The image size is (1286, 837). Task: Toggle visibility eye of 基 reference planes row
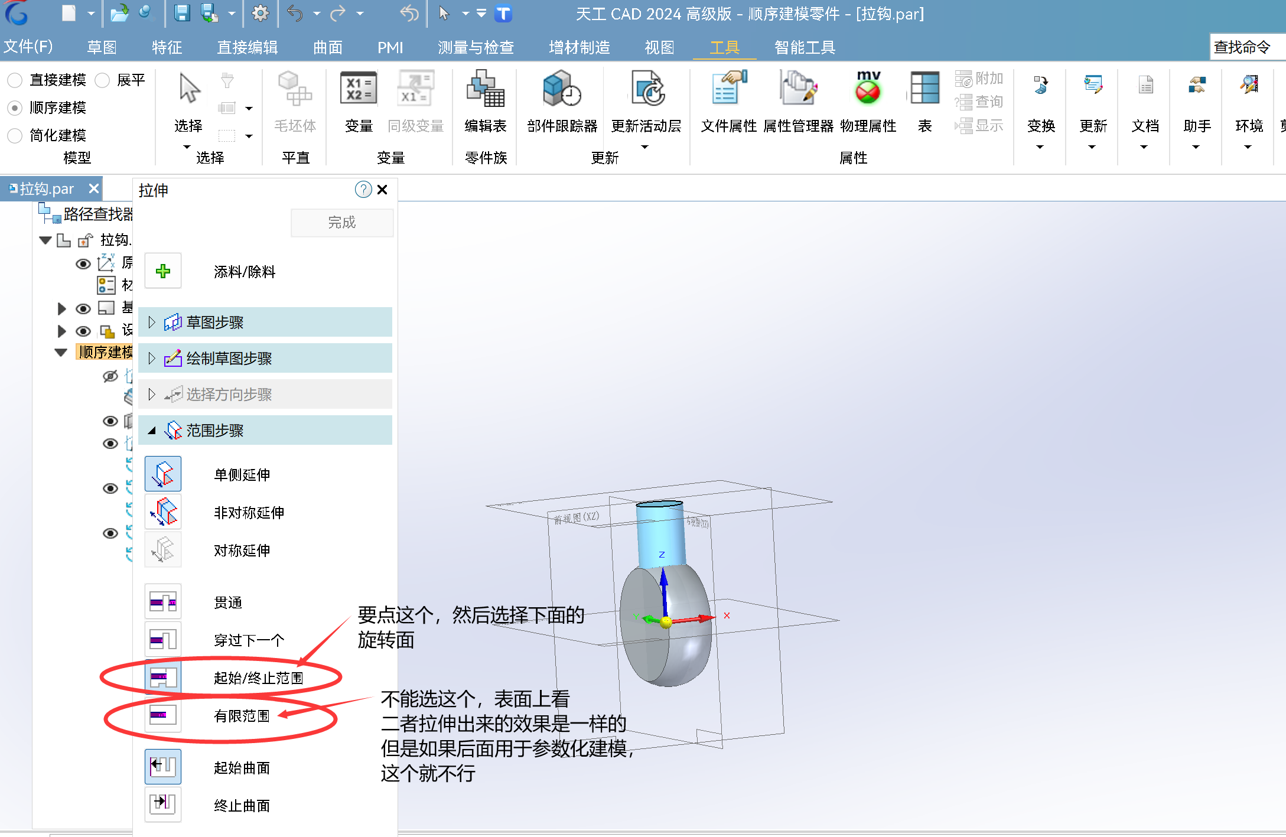[83, 308]
